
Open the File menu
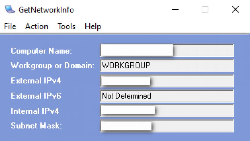click(10, 27)
